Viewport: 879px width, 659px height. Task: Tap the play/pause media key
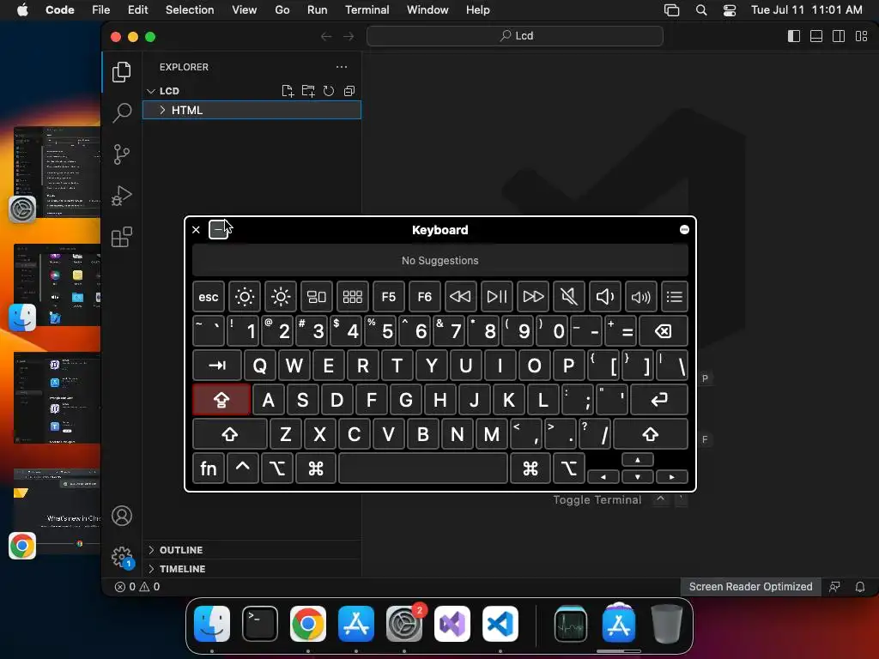click(x=497, y=296)
